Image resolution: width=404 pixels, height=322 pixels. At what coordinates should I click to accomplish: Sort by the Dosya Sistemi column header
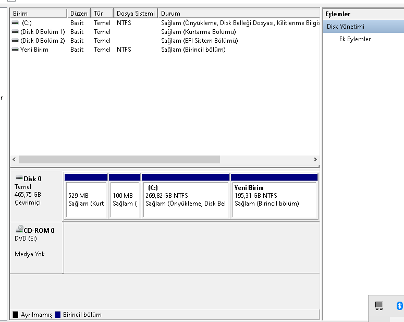click(x=136, y=14)
